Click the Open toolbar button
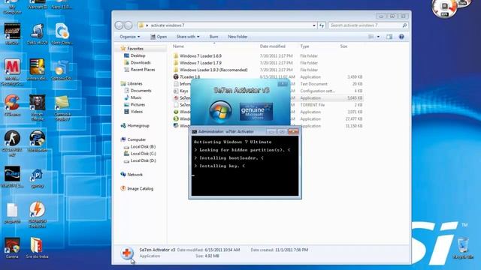The height and width of the screenshot is (270, 481). click(159, 37)
